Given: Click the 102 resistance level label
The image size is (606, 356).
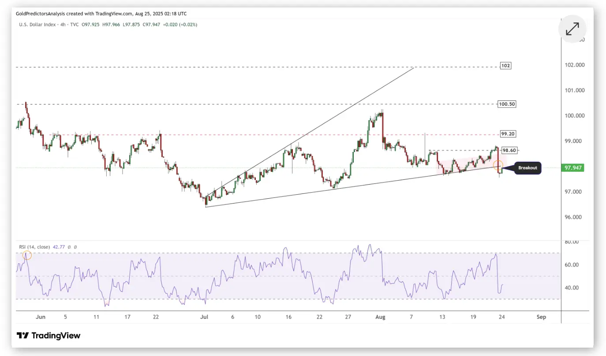Looking at the screenshot, I should [x=505, y=66].
